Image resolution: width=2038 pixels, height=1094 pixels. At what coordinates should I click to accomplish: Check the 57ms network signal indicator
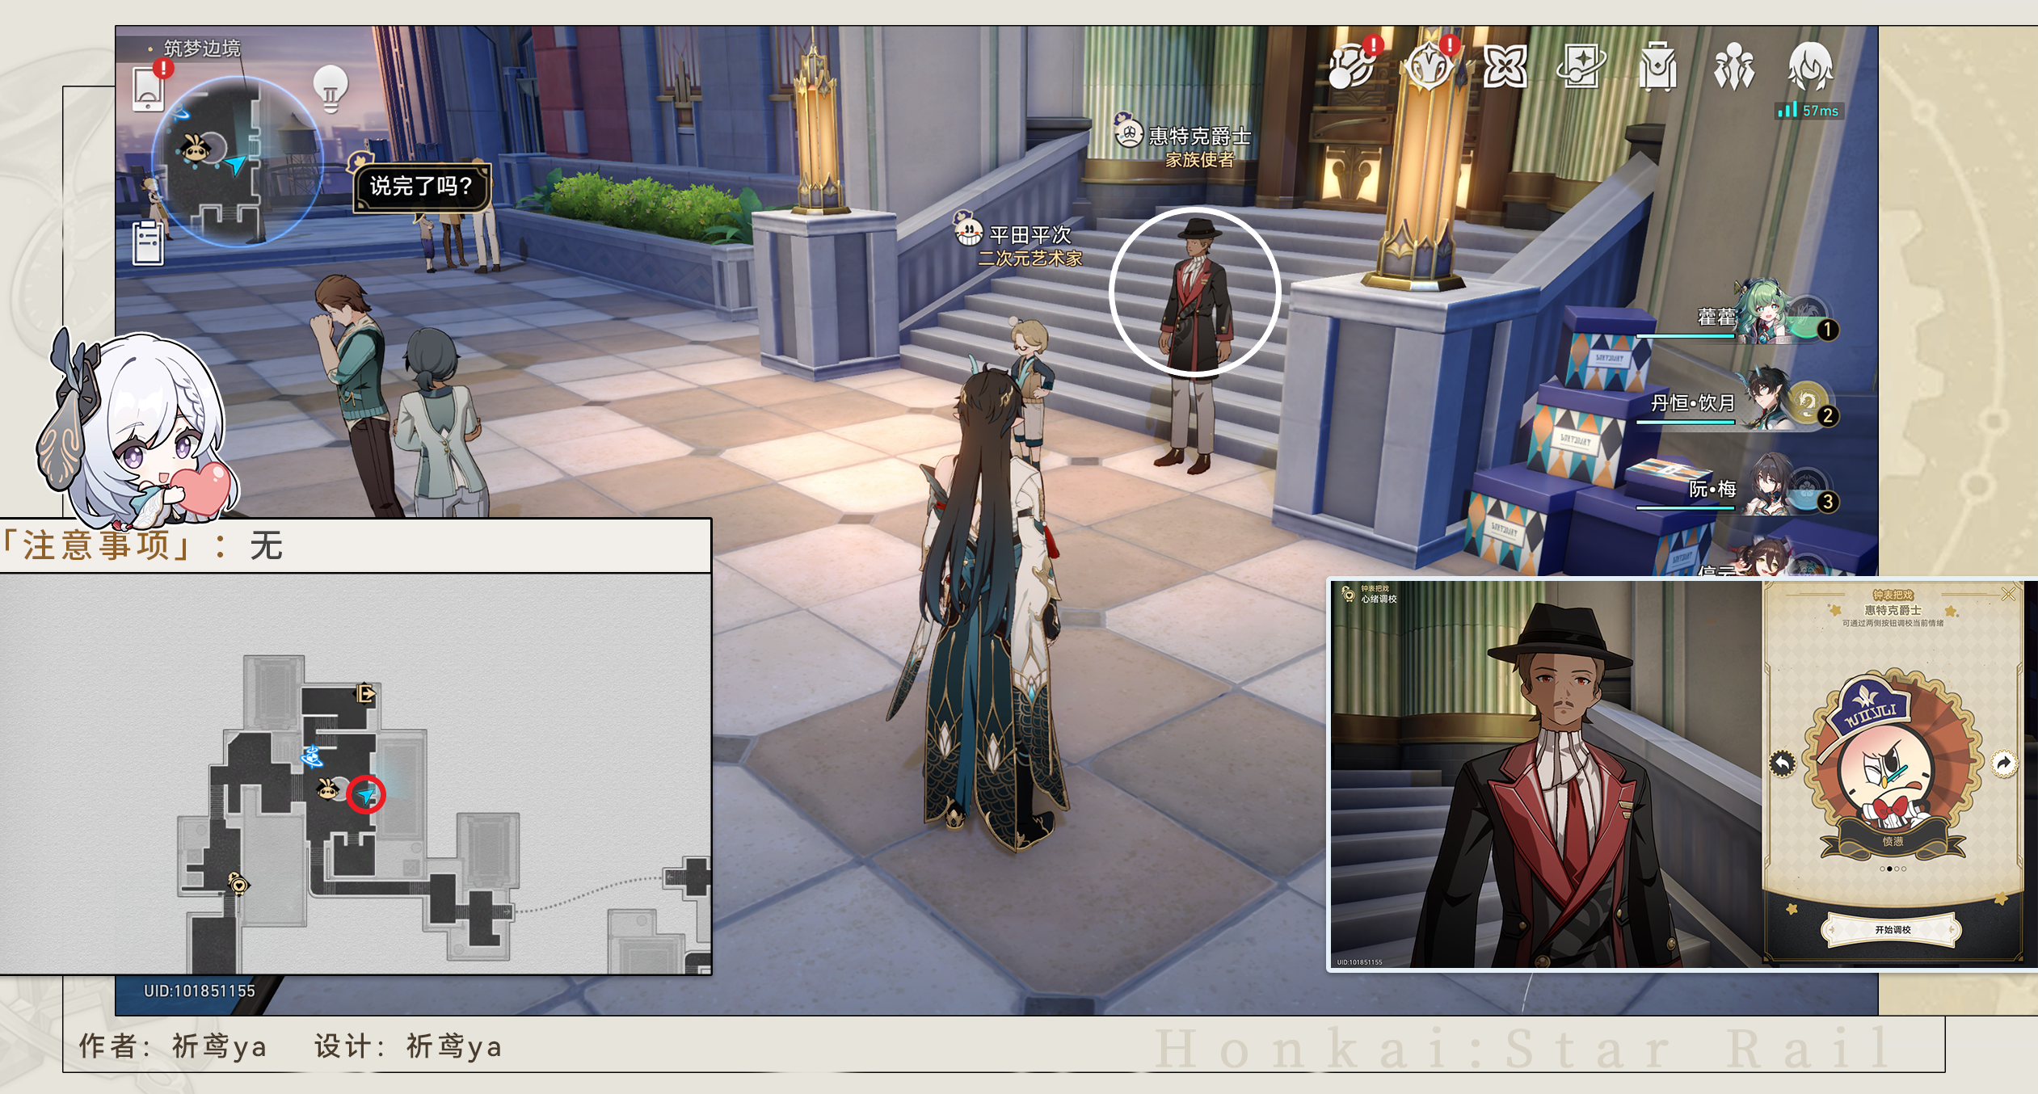(1807, 110)
